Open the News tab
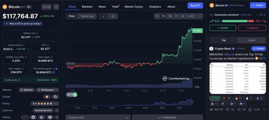 [102, 7]
